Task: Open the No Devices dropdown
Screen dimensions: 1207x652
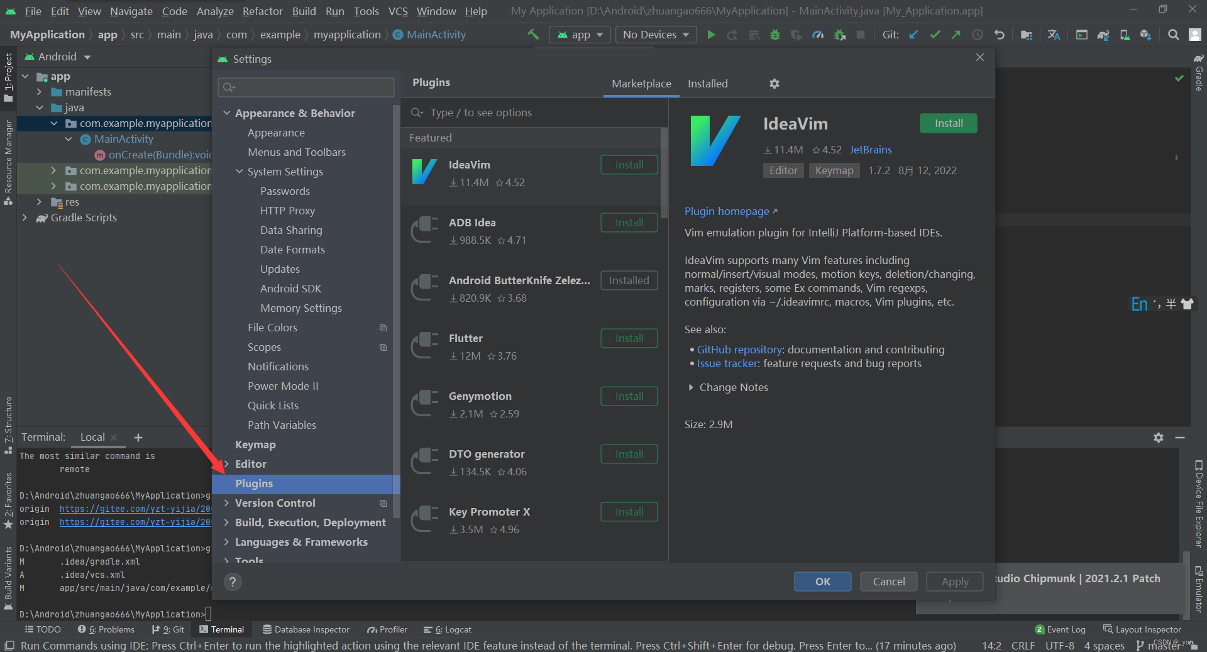Action: pos(656,35)
